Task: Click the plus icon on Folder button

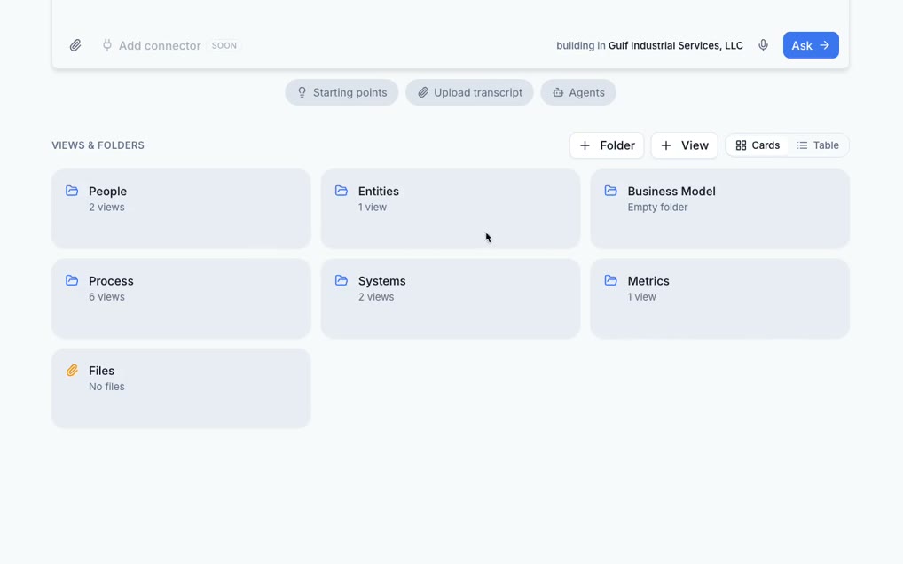Action: coord(585,145)
